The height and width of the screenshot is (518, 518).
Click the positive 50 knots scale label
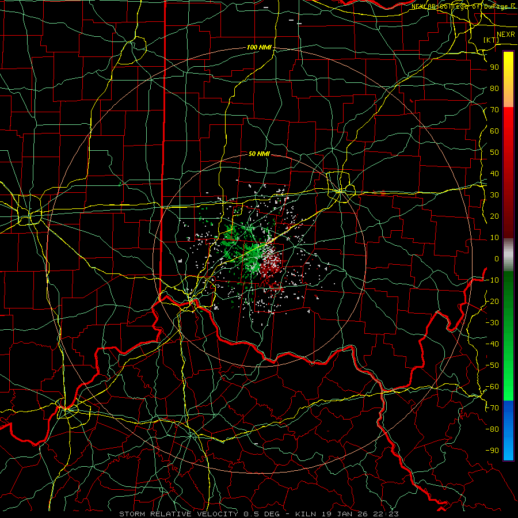click(x=494, y=153)
